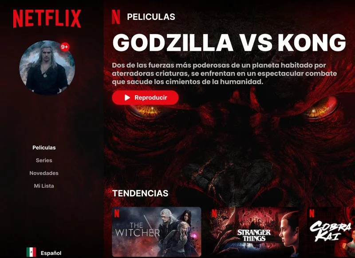The width and height of the screenshot is (355, 258).
Task: Click the TENDENCIAS section heading
Action: point(140,193)
